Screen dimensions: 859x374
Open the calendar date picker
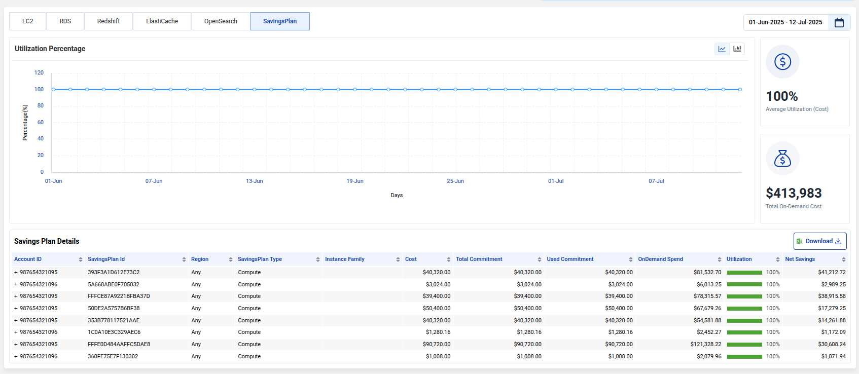click(x=839, y=22)
